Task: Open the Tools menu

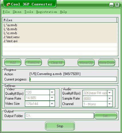Action: 29,12
